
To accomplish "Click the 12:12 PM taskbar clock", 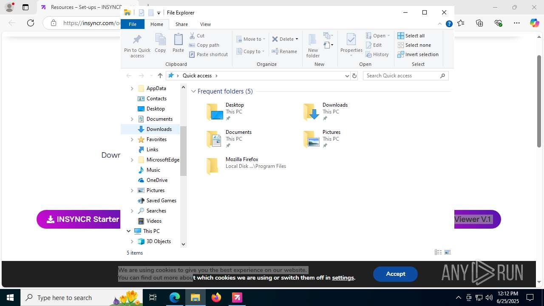I will [508, 297].
